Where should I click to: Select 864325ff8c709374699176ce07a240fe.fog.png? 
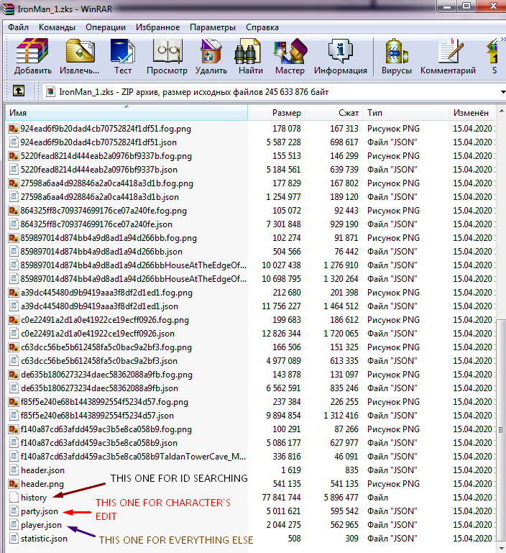[x=103, y=211]
